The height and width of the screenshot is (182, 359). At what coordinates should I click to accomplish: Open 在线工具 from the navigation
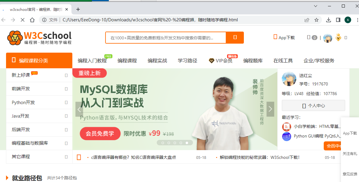pos(283,60)
